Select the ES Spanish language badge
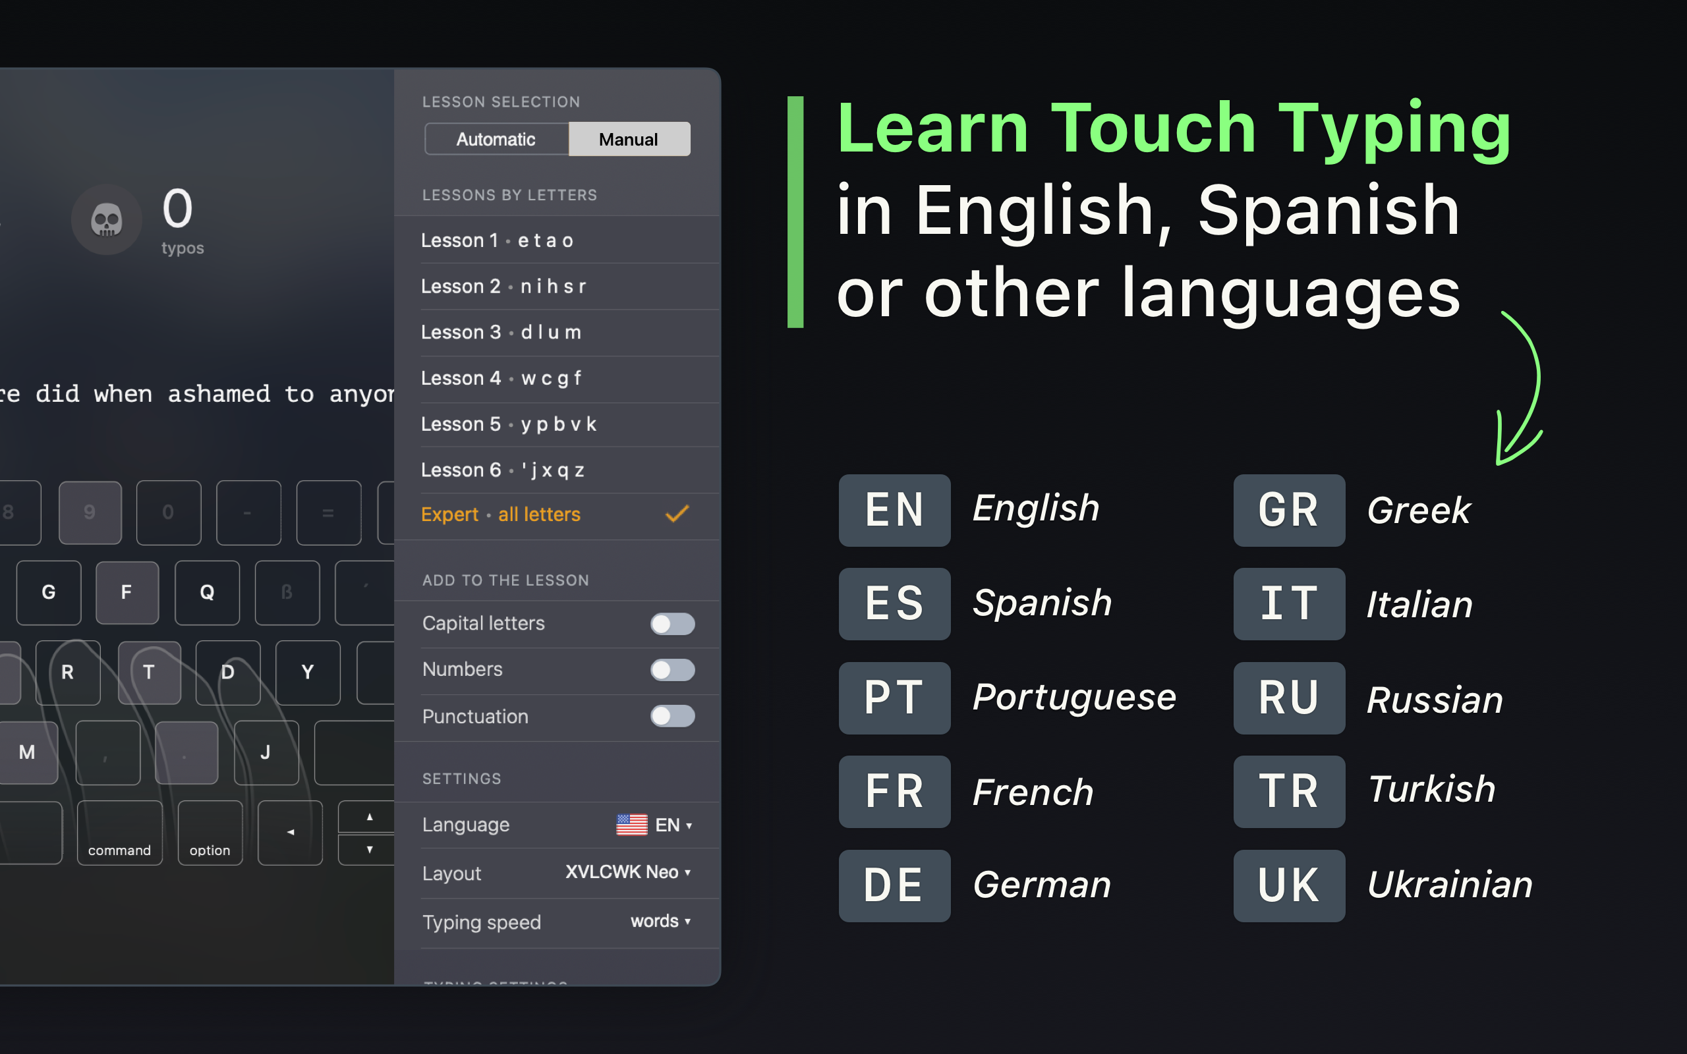The image size is (1687, 1054). (894, 603)
